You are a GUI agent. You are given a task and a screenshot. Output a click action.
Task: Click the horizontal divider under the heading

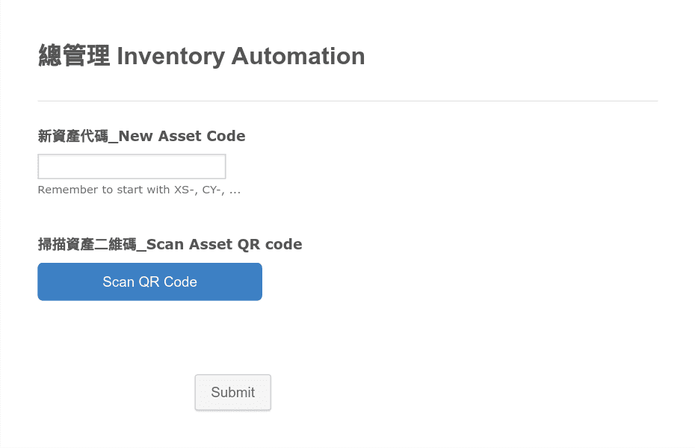[347, 101]
